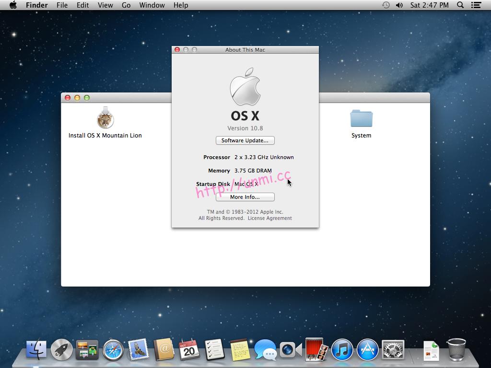Open the System folder in the Finder window
This screenshot has width=491, height=368.
361,118
